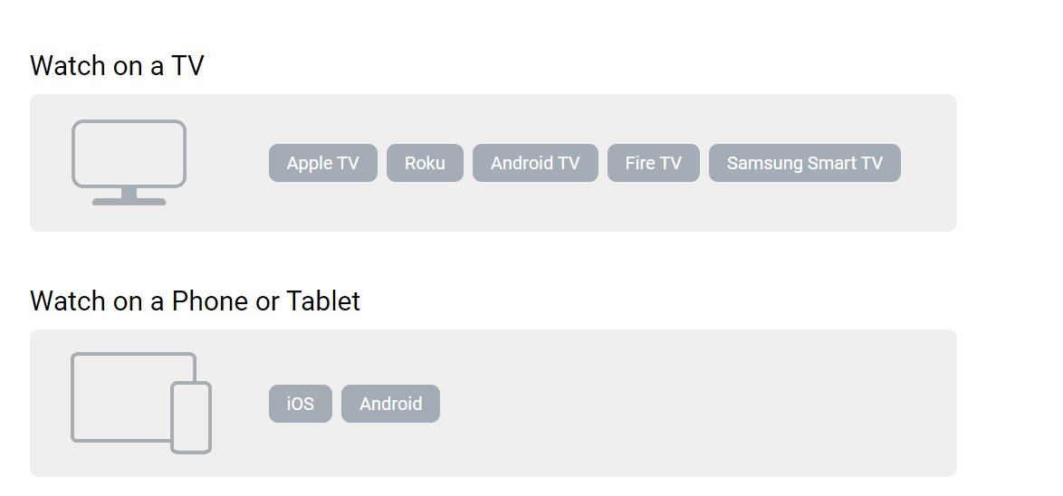
Task: Open the Fire TV option
Action: tap(653, 163)
